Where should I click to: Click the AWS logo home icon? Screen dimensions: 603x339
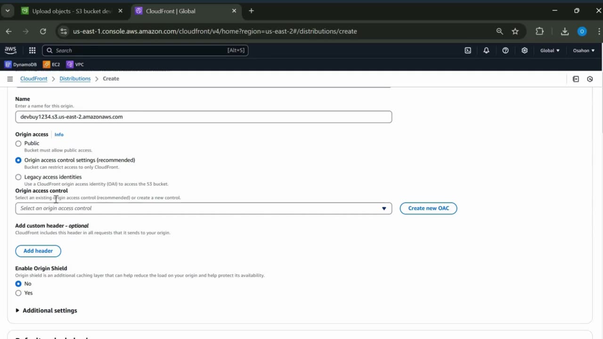[10, 50]
